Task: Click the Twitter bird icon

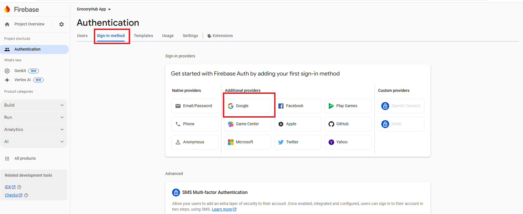Action: tap(281, 142)
